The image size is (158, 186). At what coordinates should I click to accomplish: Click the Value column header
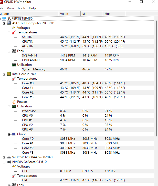(69, 14)
